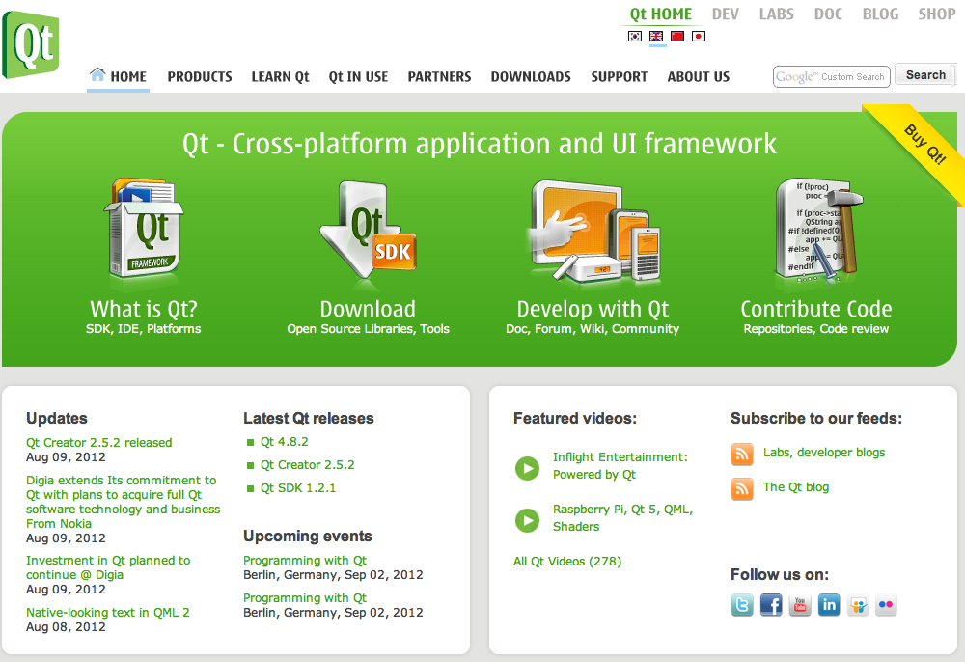Open the LEARN Qt menu
Screen dimensions: 965x662
[280, 77]
